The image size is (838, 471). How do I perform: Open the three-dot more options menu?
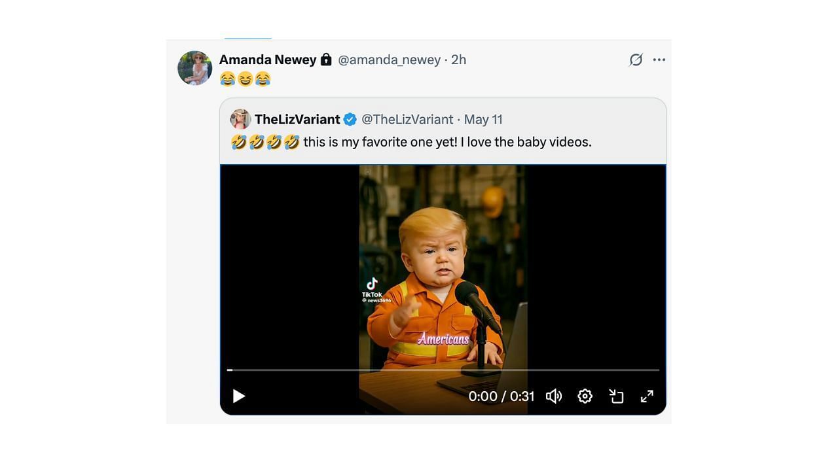coord(659,60)
